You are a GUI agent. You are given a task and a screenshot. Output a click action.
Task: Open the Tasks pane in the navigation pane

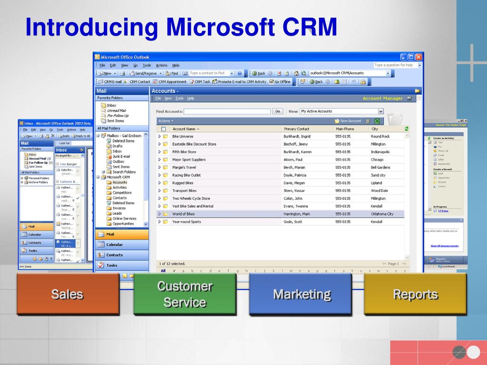point(122,265)
